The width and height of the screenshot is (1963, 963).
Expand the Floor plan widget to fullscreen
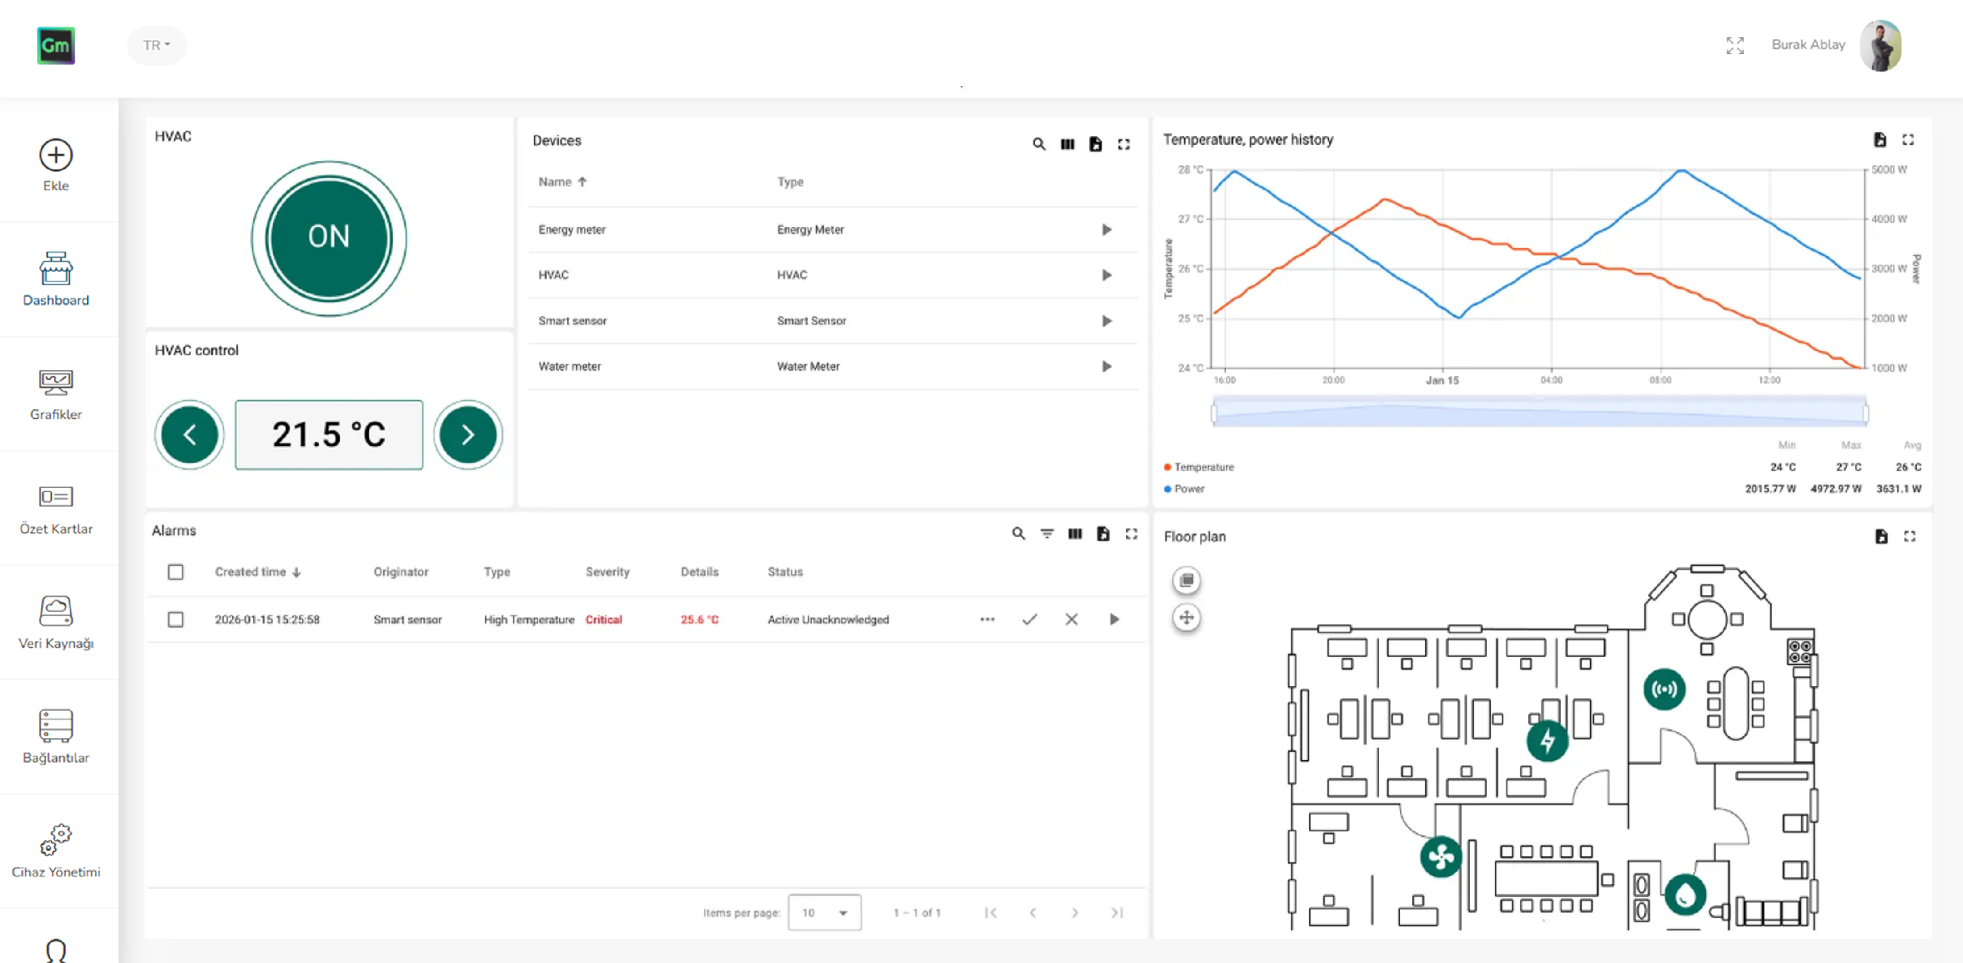(1909, 536)
